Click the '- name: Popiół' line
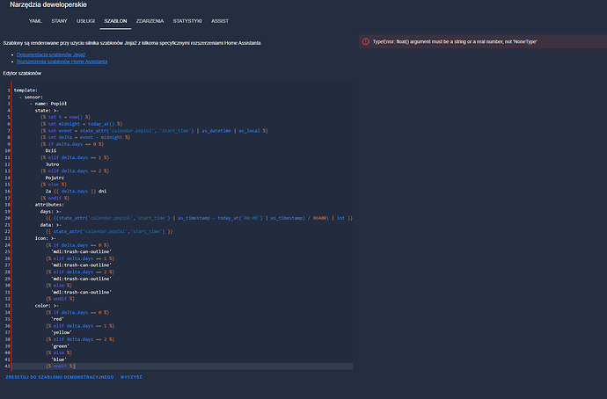 coord(48,104)
